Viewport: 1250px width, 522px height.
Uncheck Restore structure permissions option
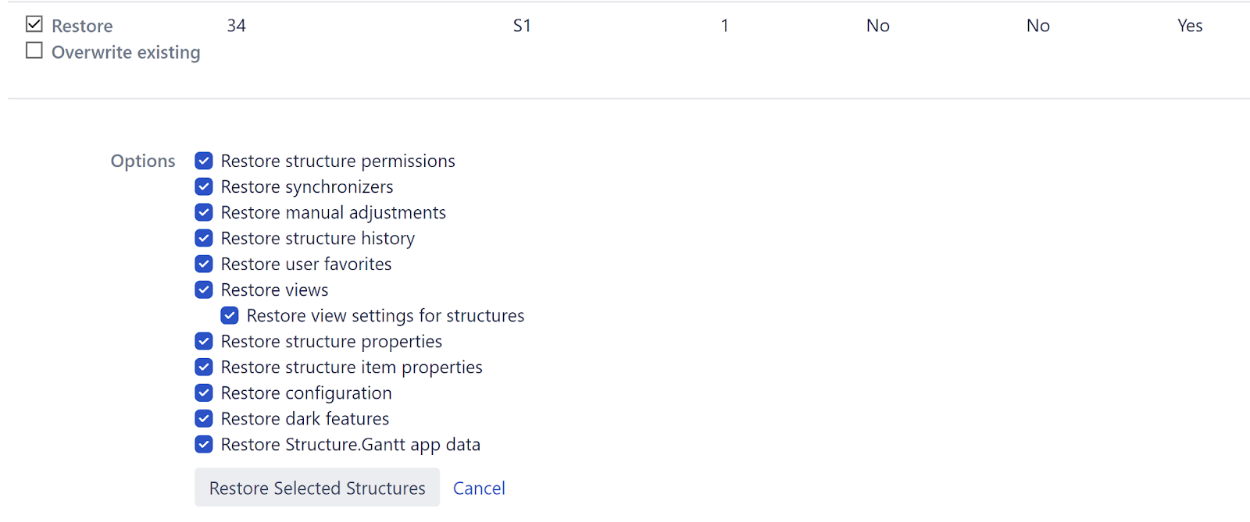[204, 161]
